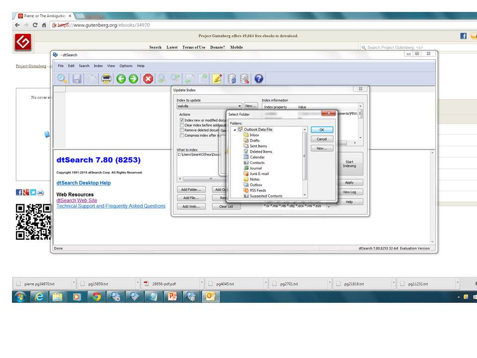Open the dtSearch Desktop Help link
477x358 pixels.
[83, 182]
